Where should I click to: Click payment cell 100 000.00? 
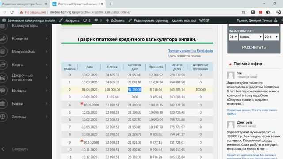[x=112, y=90]
